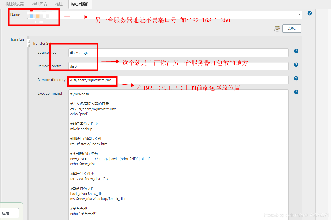Open help for Source files

tap(296, 51)
